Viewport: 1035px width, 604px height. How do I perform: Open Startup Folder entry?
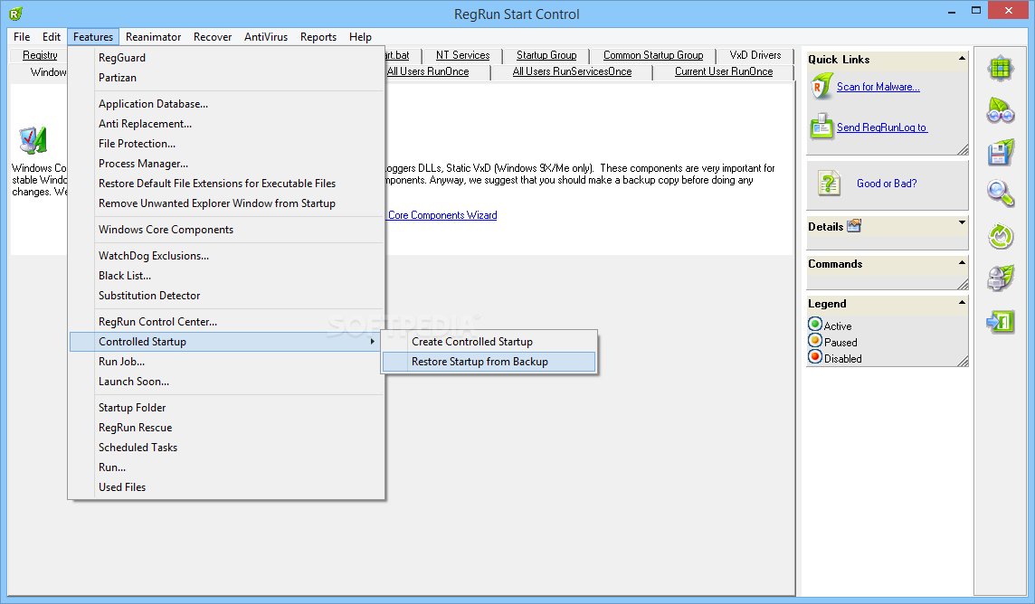pos(226,408)
